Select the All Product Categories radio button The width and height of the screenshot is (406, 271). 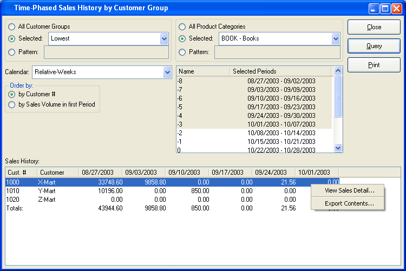pyautogui.click(x=182, y=27)
